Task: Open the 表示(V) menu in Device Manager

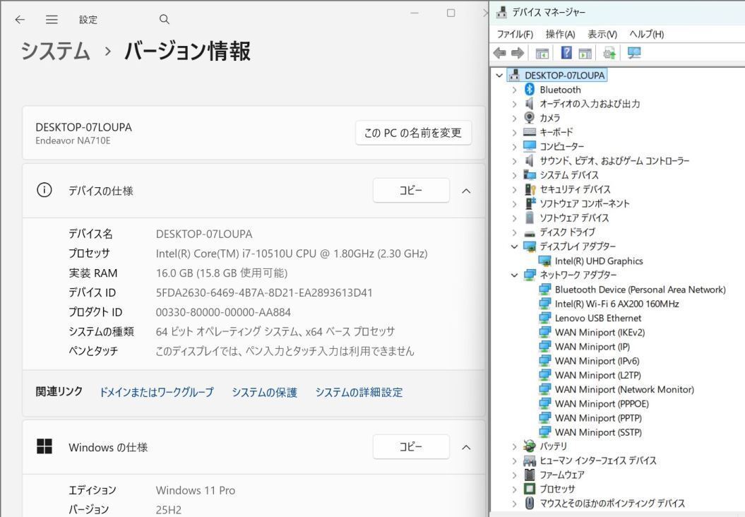Action: 601,33
